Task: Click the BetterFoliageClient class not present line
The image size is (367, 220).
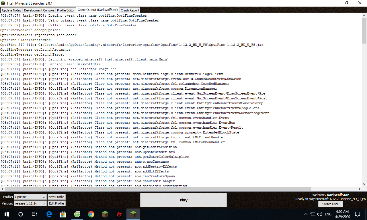Action: click(112, 74)
